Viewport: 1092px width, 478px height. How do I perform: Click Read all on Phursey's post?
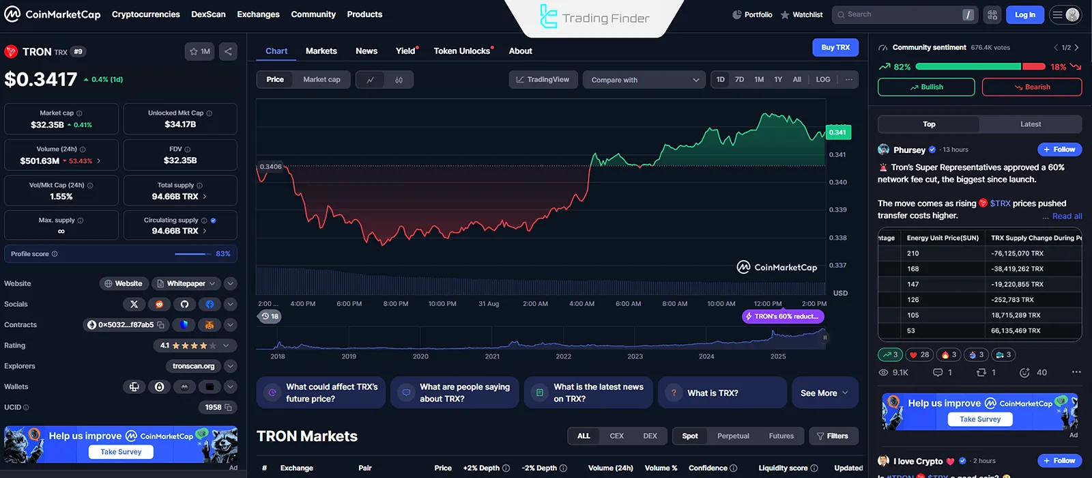[x=1067, y=216]
